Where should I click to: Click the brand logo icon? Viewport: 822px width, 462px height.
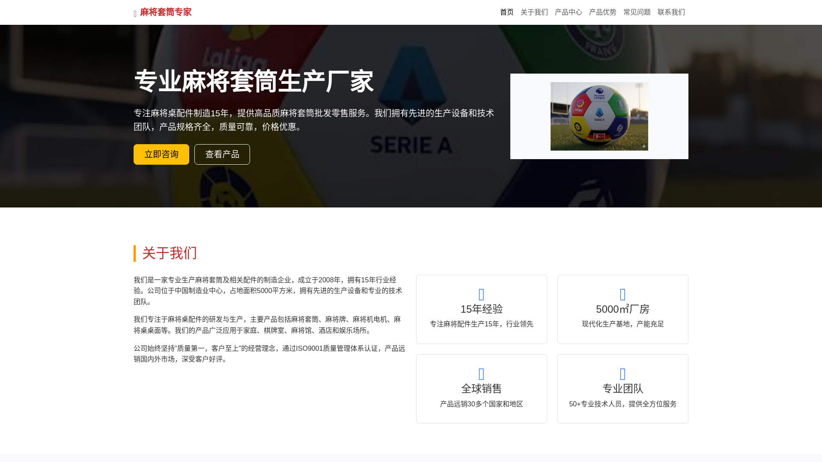click(135, 14)
